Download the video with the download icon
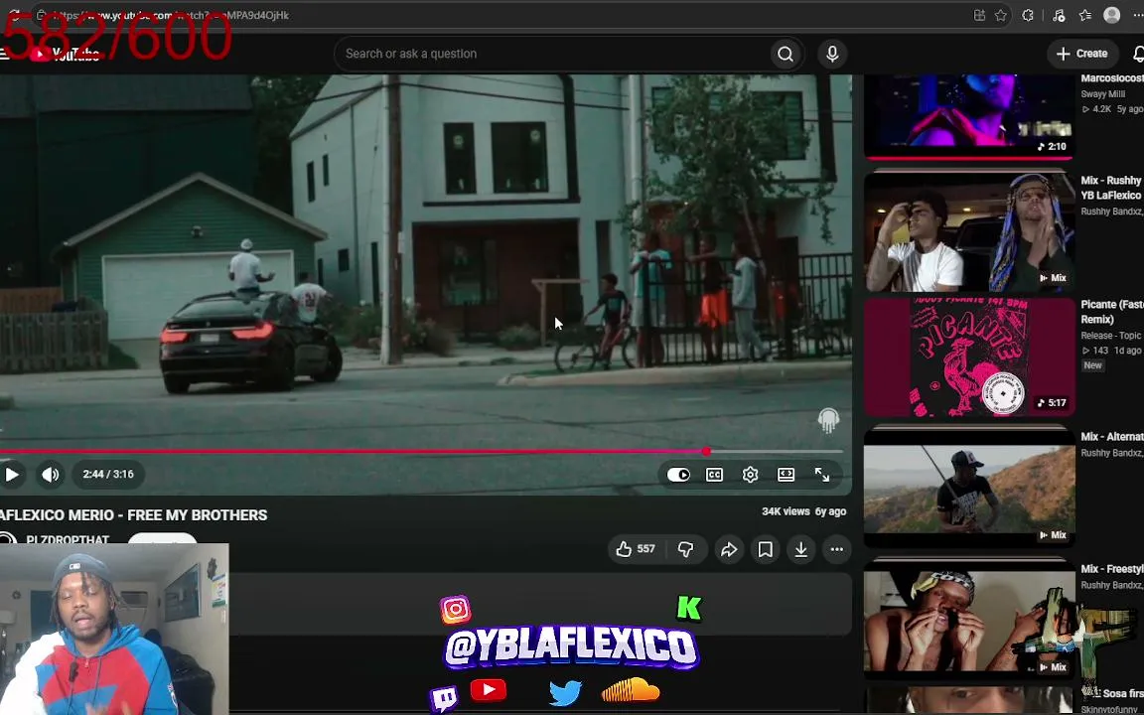Screen dimensions: 1144x715 [801, 549]
